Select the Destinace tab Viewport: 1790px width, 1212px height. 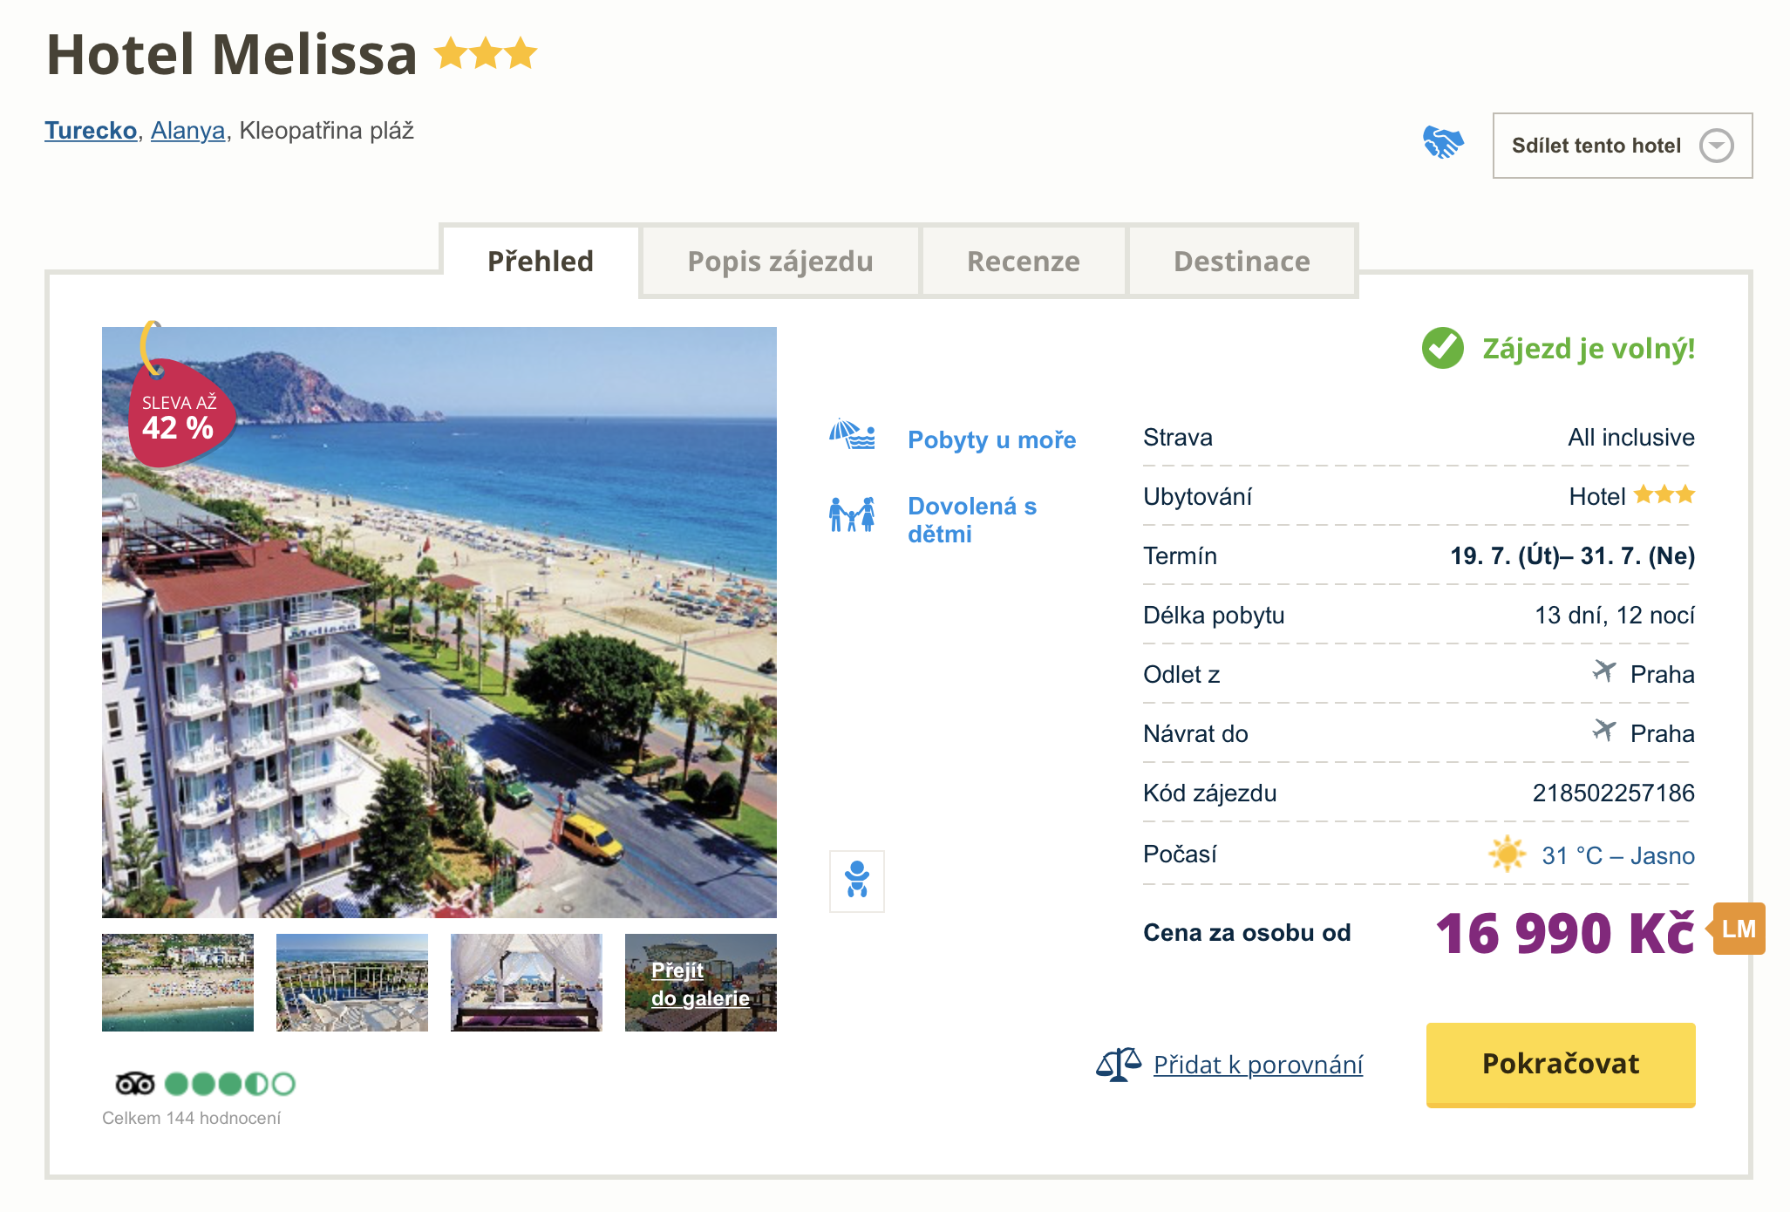[1242, 262]
